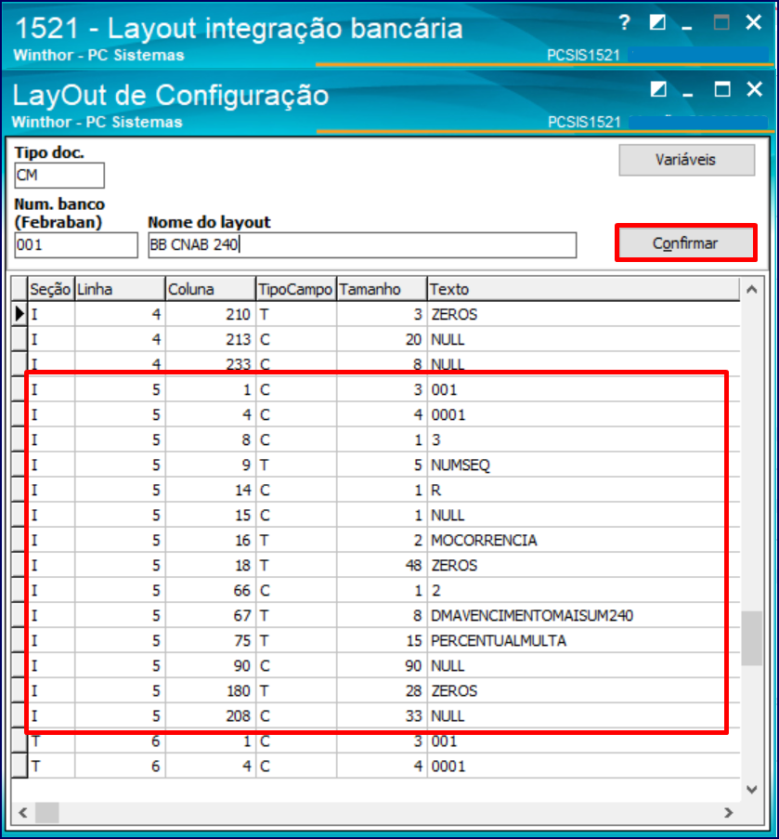Click the DMAVENCIMENTOMAISUM240 cell
The width and height of the screenshot is (779, 839).
(583, 615)
